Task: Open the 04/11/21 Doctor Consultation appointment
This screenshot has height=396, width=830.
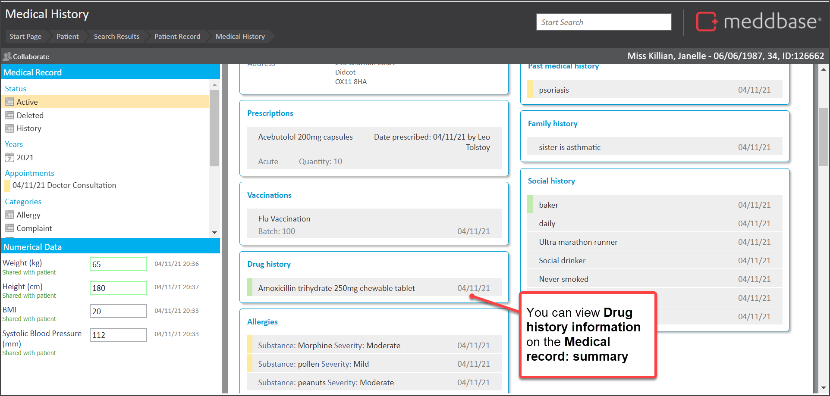Action: (64, 185)
